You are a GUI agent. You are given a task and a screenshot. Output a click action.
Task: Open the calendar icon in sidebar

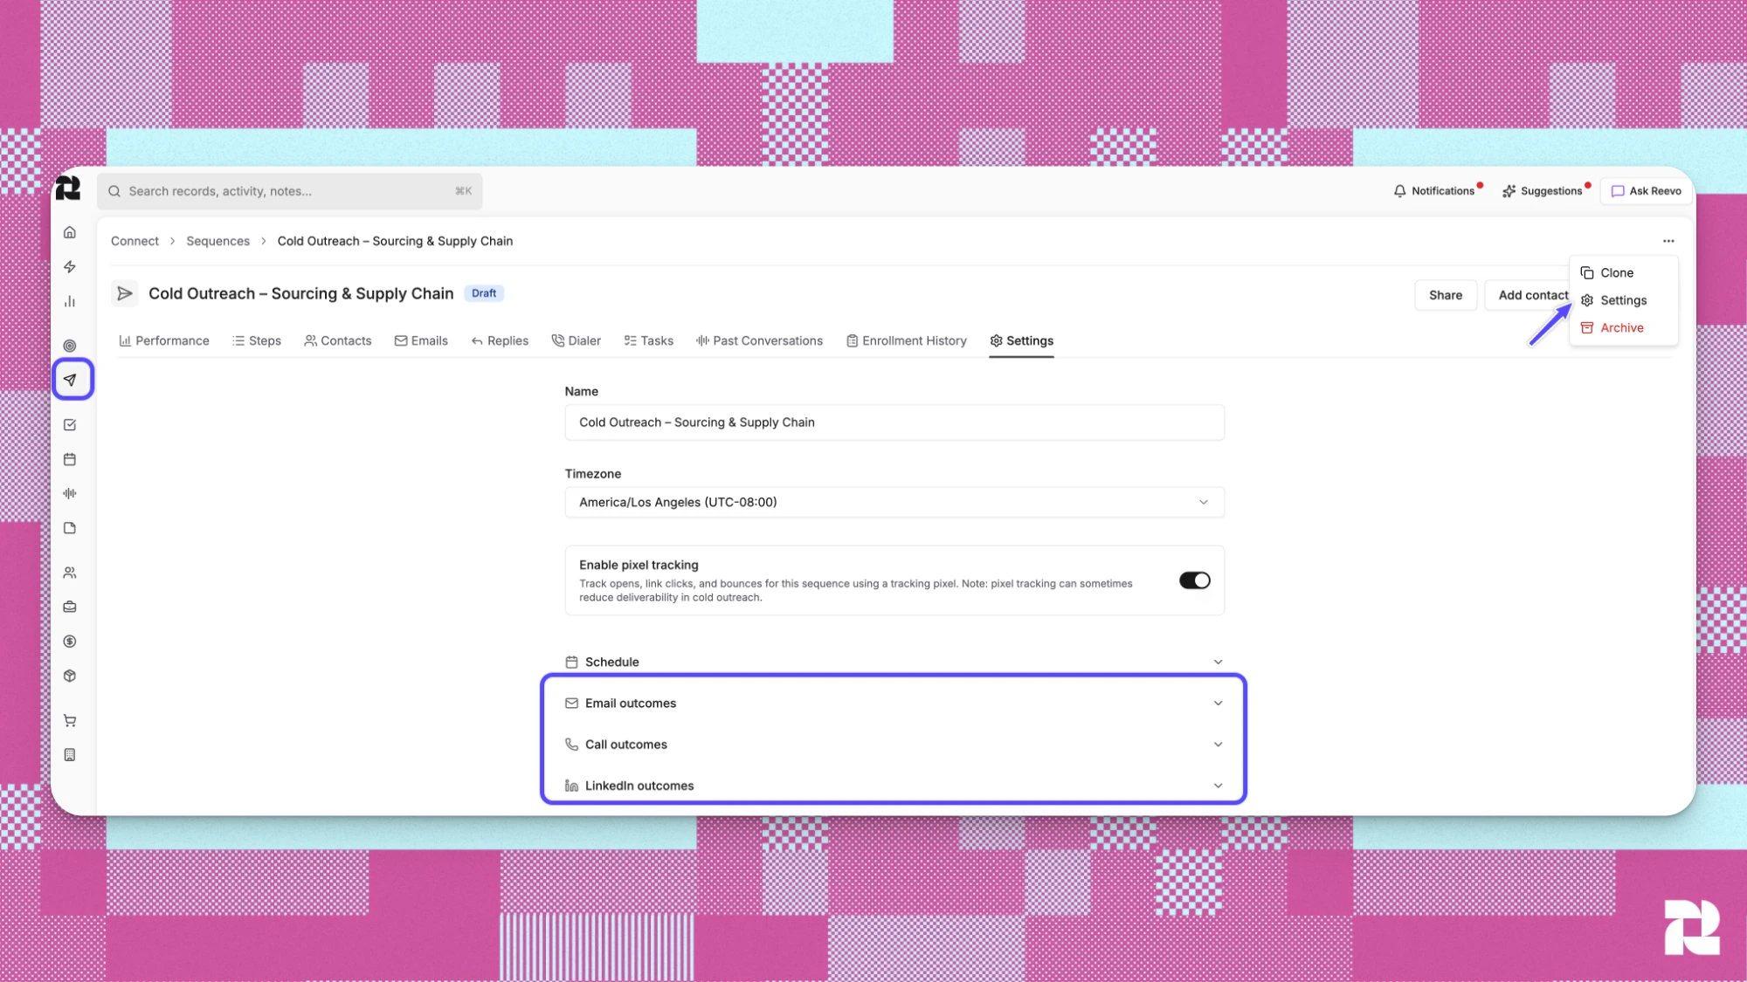click(70, 458)
